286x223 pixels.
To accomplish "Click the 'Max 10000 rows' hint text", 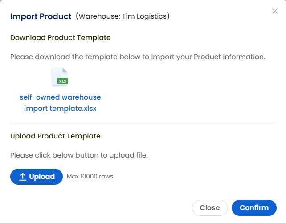I will click(90, 177).
